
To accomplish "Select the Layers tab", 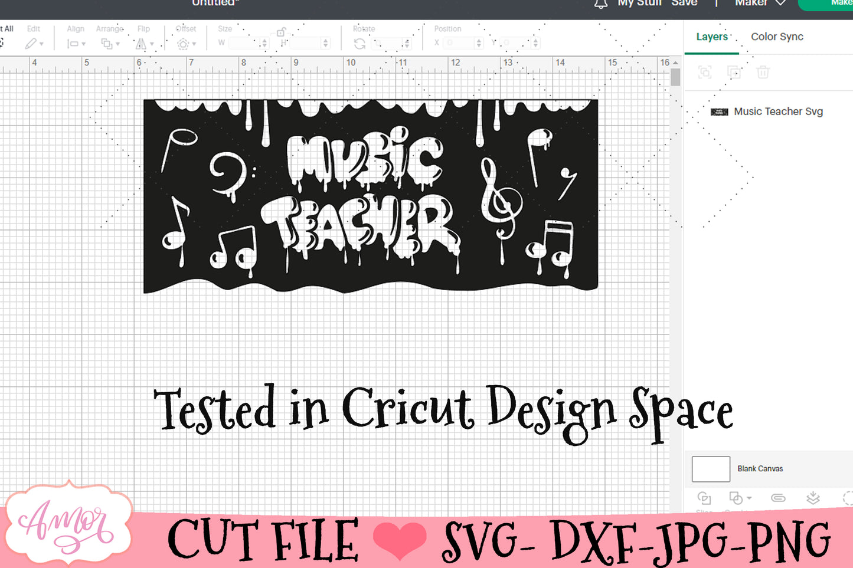I will [x=712, y=37].
